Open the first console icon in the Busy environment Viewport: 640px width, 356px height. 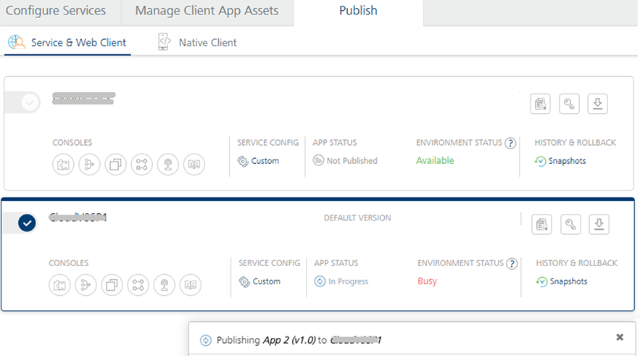tap(59, 285)
